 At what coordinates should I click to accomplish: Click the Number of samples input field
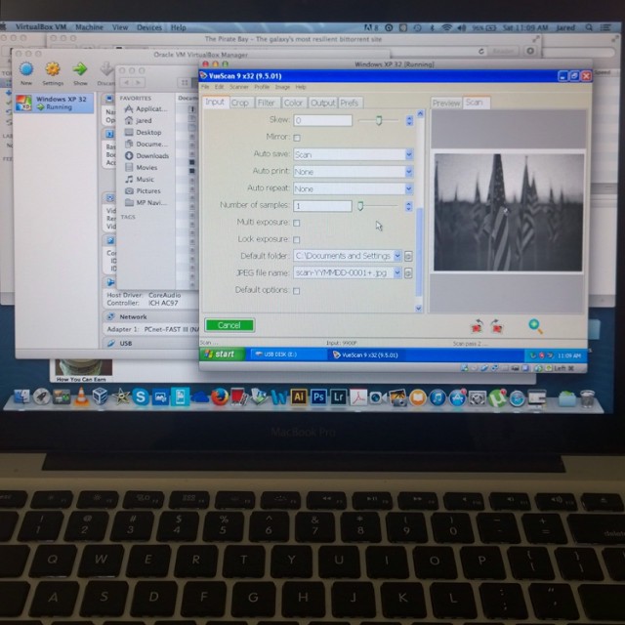pos(323,206)
